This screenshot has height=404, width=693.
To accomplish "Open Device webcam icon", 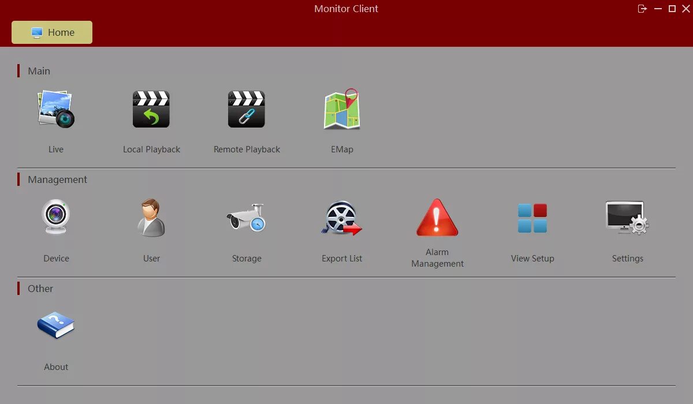I will pos(56,218).
